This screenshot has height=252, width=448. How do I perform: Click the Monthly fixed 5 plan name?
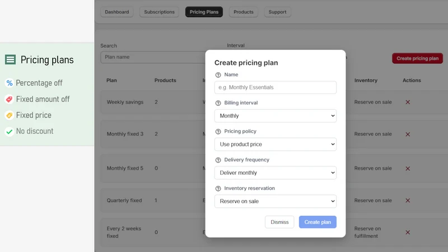click(x=125, y=169)
